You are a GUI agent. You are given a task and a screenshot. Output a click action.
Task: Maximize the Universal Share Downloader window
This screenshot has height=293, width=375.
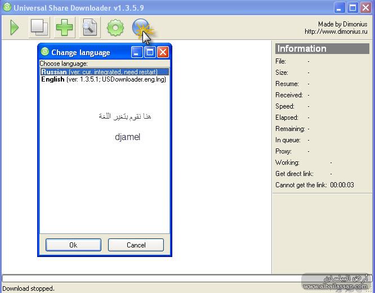(352, 8)
